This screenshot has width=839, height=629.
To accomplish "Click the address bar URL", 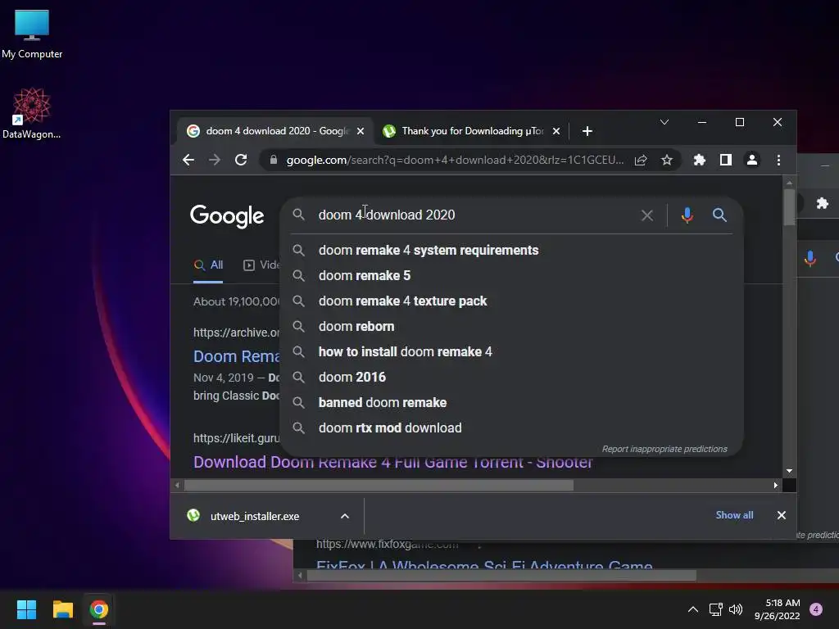I will point(455,160).
